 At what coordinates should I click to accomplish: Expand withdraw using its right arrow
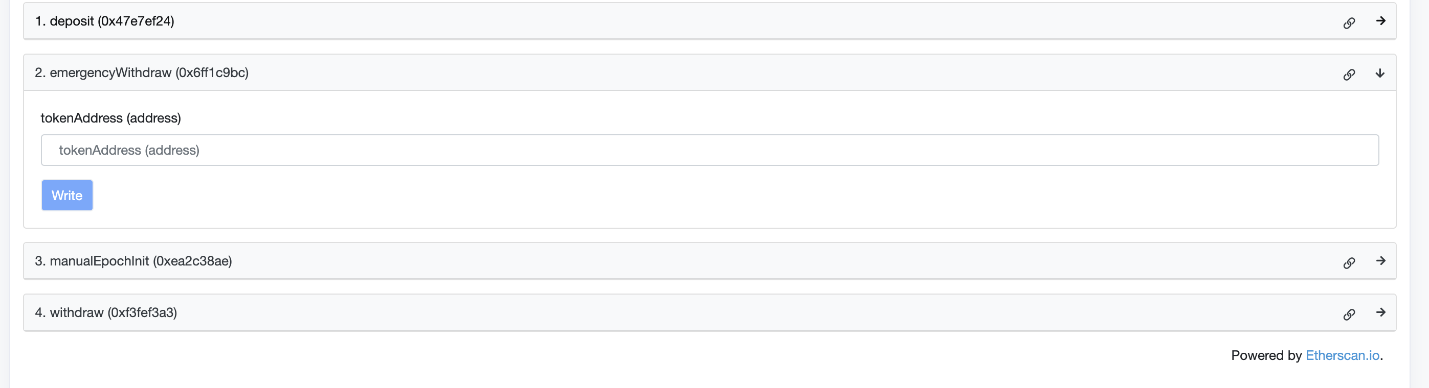pos(1381,312)
